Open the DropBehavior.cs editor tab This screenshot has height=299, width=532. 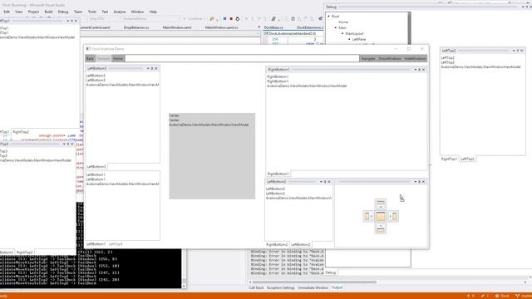(136, 27)
